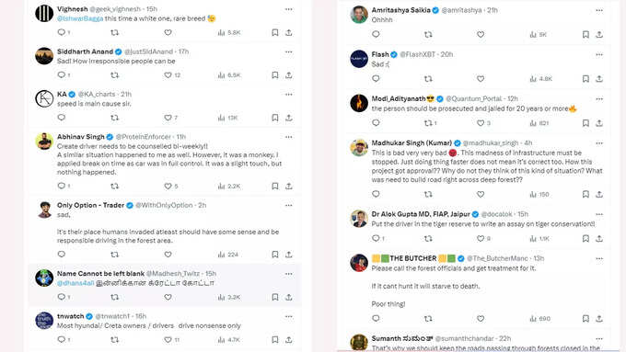Reply to THE BUTCHER's tweet

pyautogui.click(x=376, y=318)
